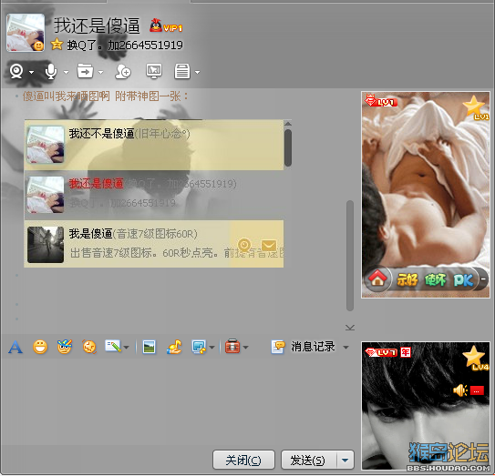This screenshot has height=476, width=495.
Task: Open the send file folder icon
Action: point(86,71)
